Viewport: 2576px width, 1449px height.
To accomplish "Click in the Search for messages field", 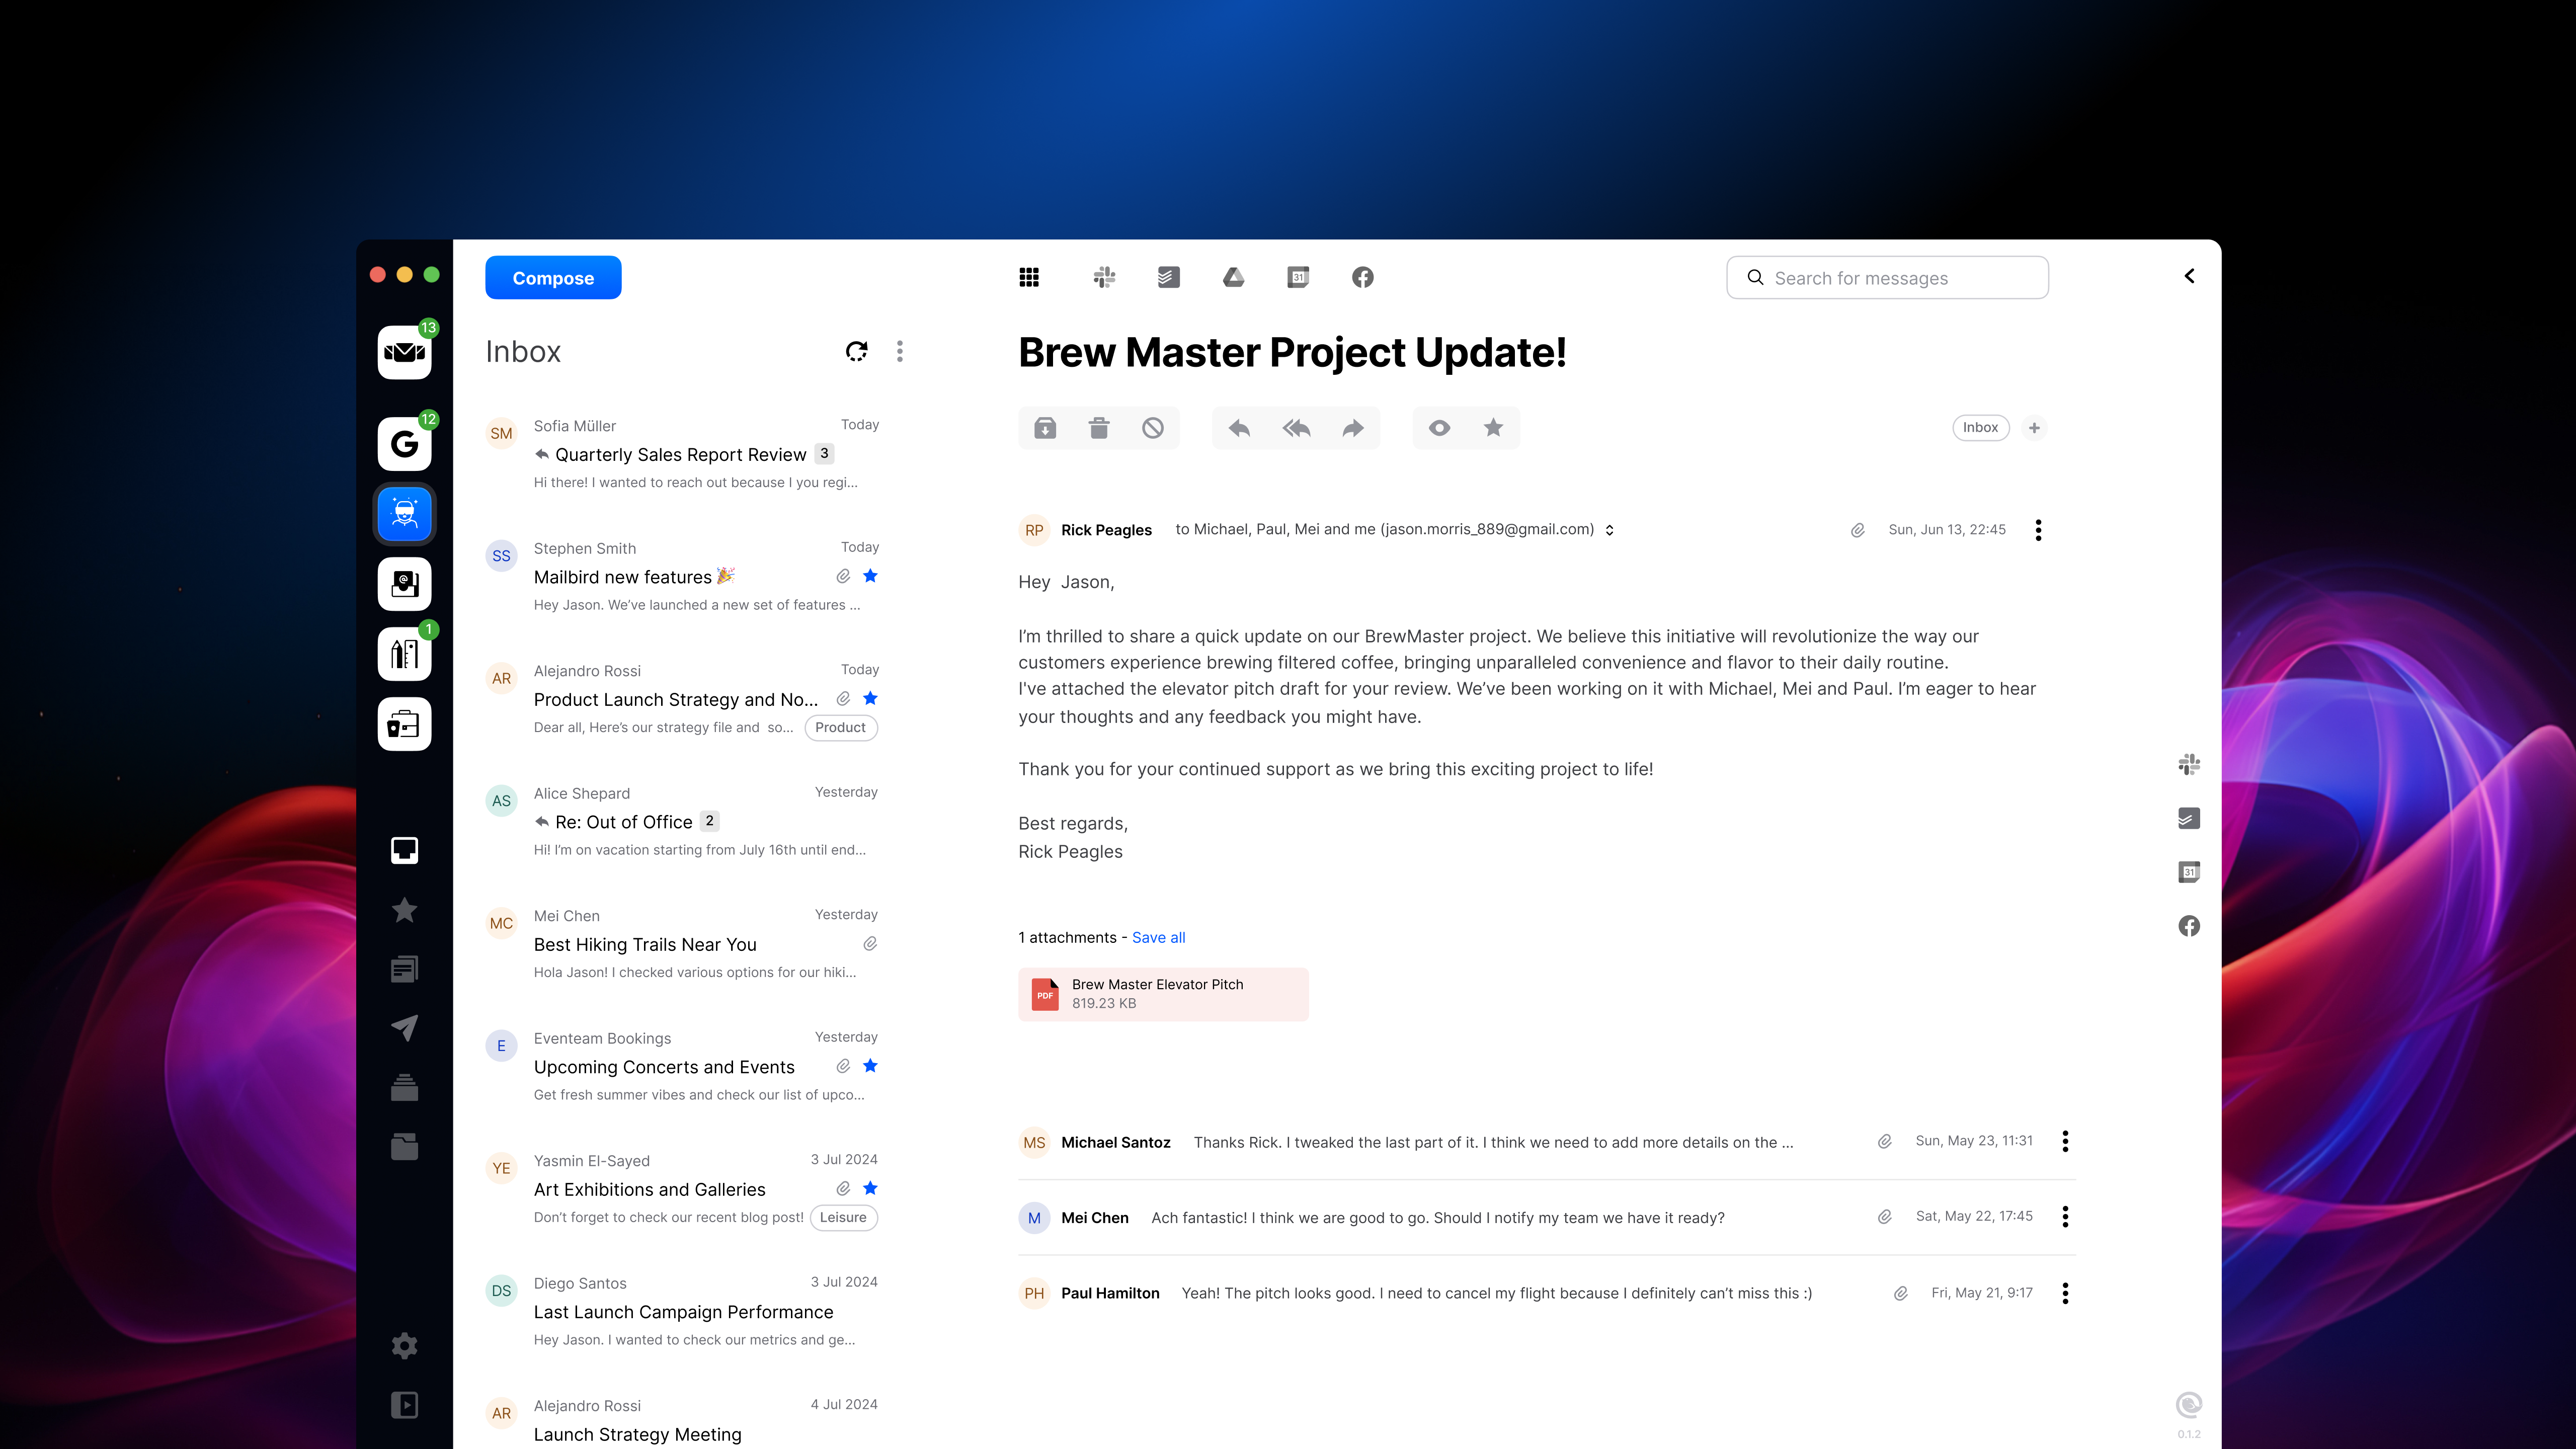I will (1887, 277).
